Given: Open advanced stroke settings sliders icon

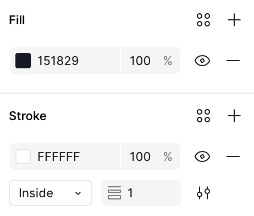Looking at the screenshot, I should click(203, 193).
